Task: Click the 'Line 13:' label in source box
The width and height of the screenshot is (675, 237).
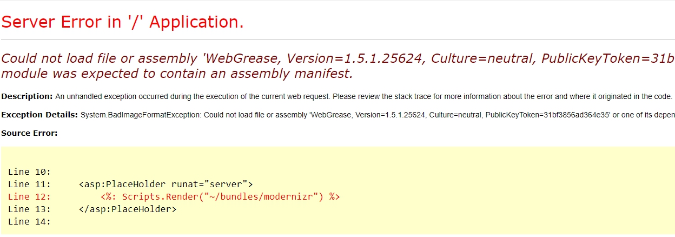Action: point(29,209)
